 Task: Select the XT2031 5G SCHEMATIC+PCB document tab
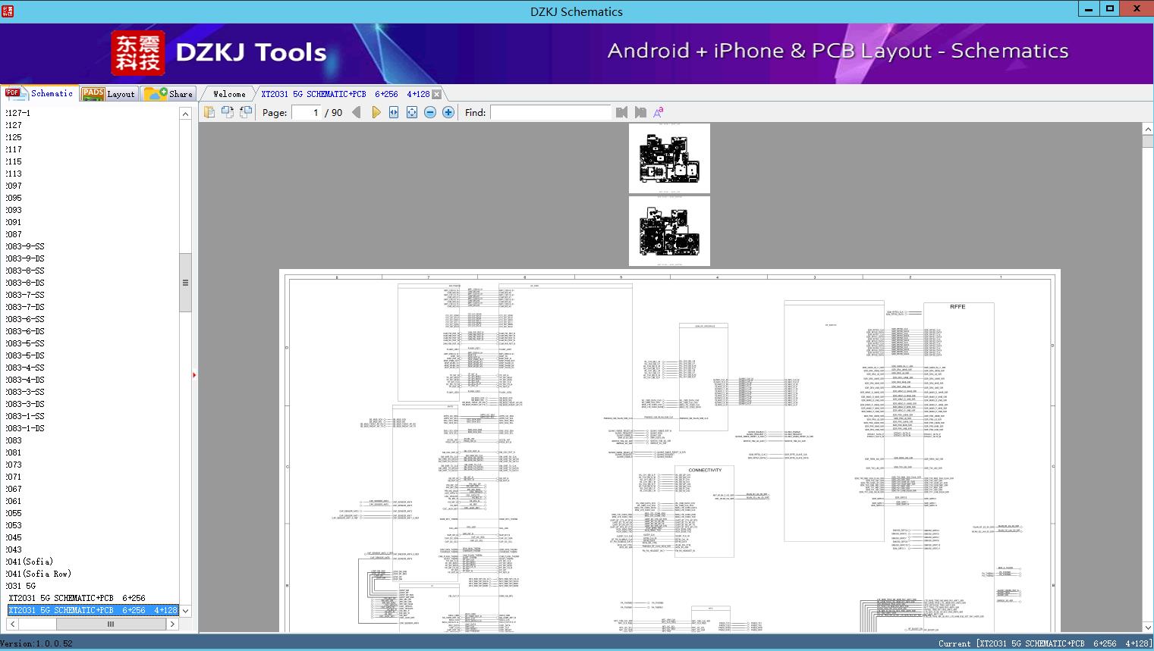(345, 94)
